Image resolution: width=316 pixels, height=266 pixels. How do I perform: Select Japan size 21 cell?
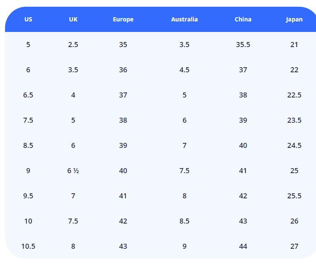pyautogui.click(x=294, y=45)
